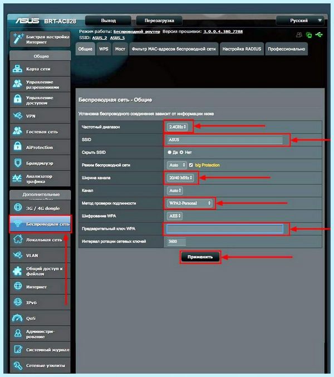334x377 pixels.
Task: Click the Применить button
Action: pos(200,257)
